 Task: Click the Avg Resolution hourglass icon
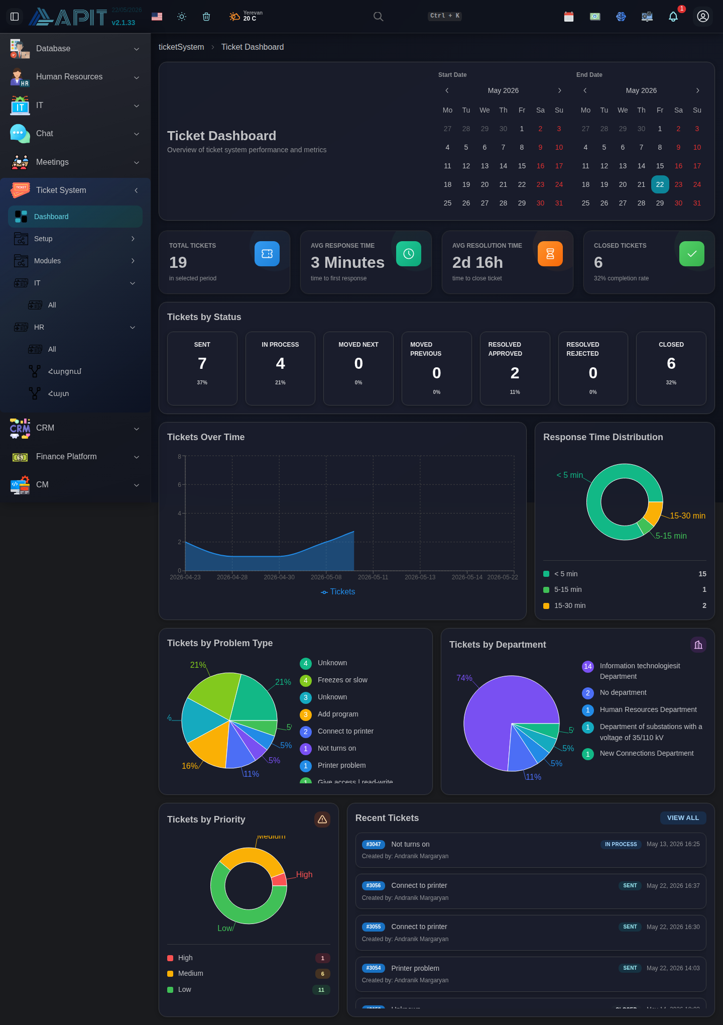(550, 254)
